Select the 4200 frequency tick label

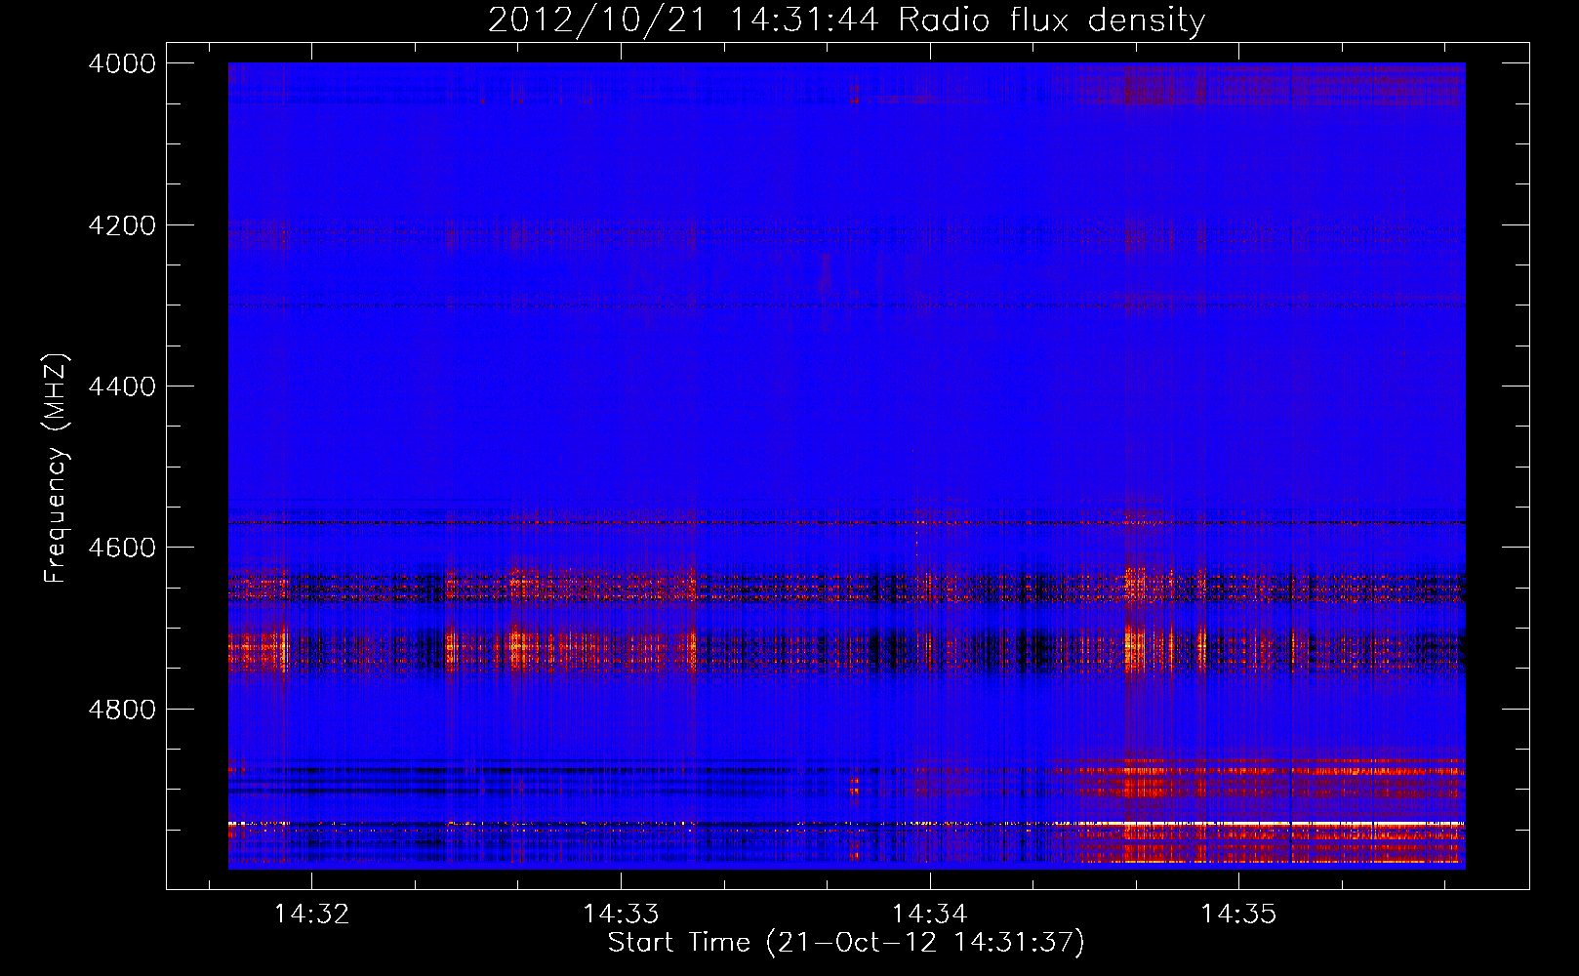pos(122,225)
